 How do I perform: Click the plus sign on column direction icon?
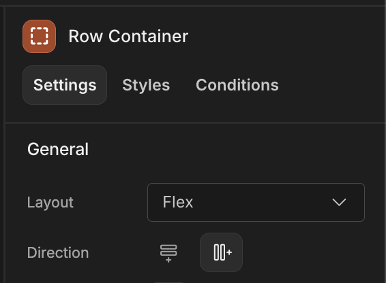point(229,252)
